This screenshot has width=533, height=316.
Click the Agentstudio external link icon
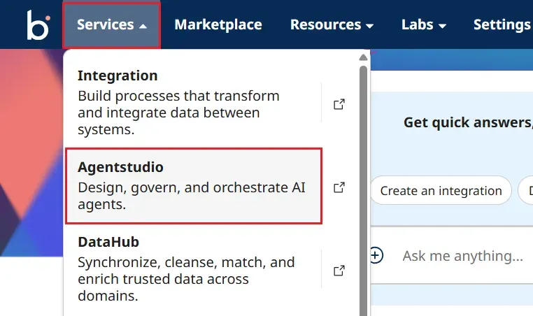click(x=339, y=187)
